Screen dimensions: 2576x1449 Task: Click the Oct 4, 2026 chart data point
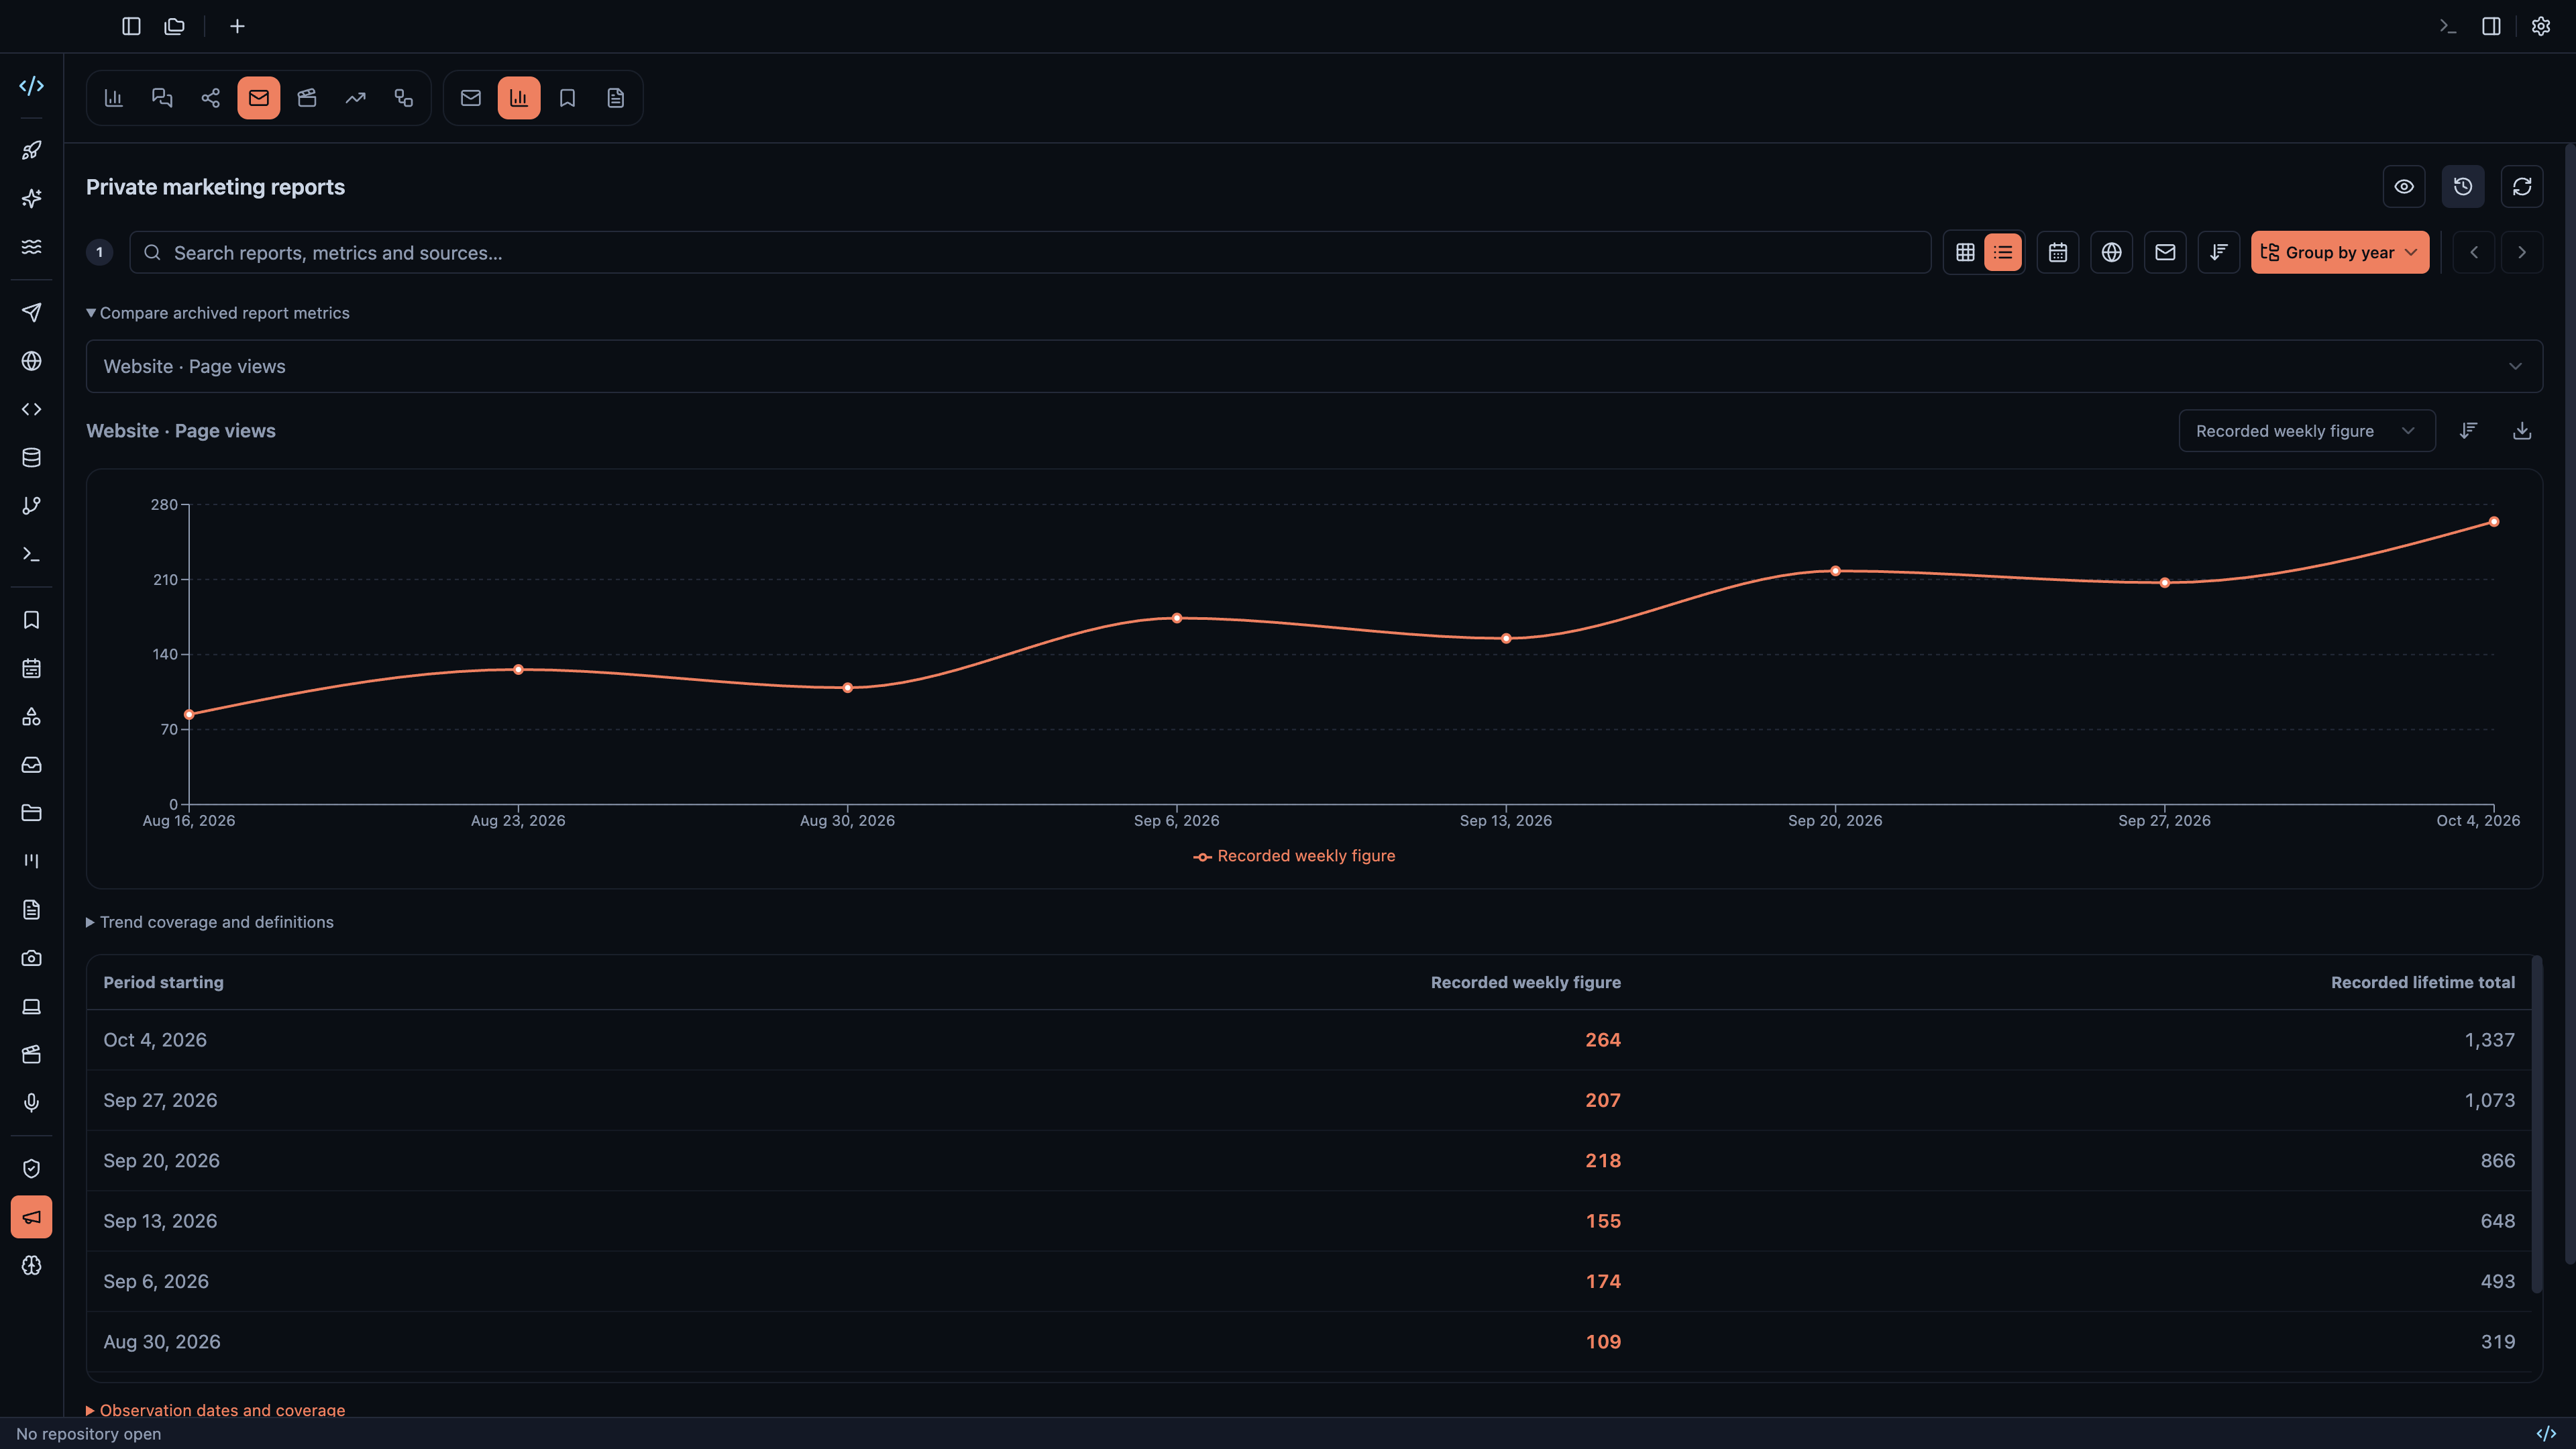pyautogui.click(x=2494, y=522)
